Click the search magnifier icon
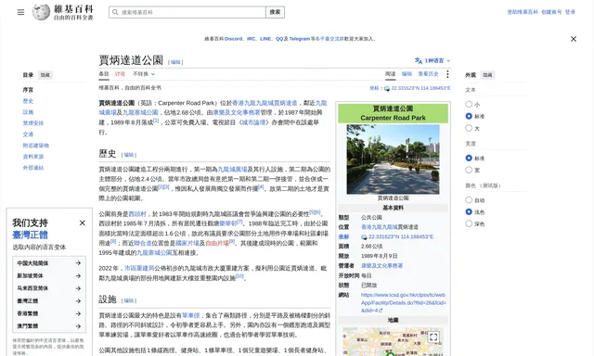This screenshot has height=356, width=594. (x=115, y=12)
